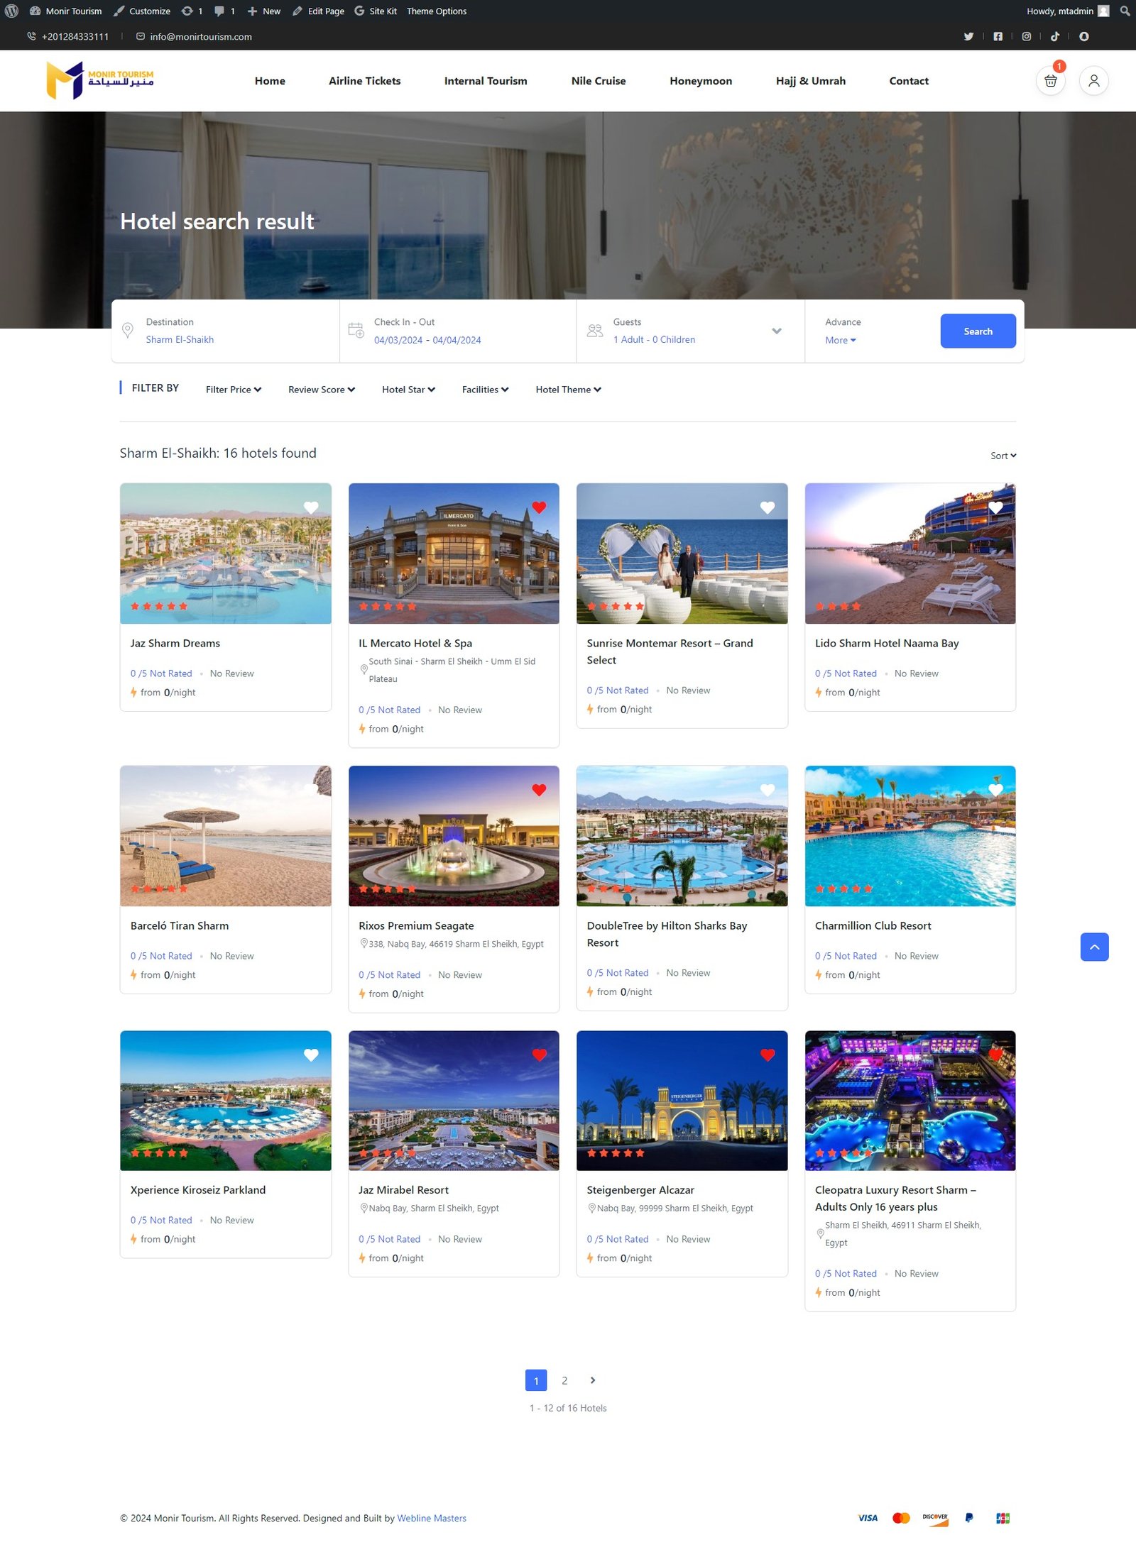
Task: Open the shopping cart basket
Action: point(1050,81)
